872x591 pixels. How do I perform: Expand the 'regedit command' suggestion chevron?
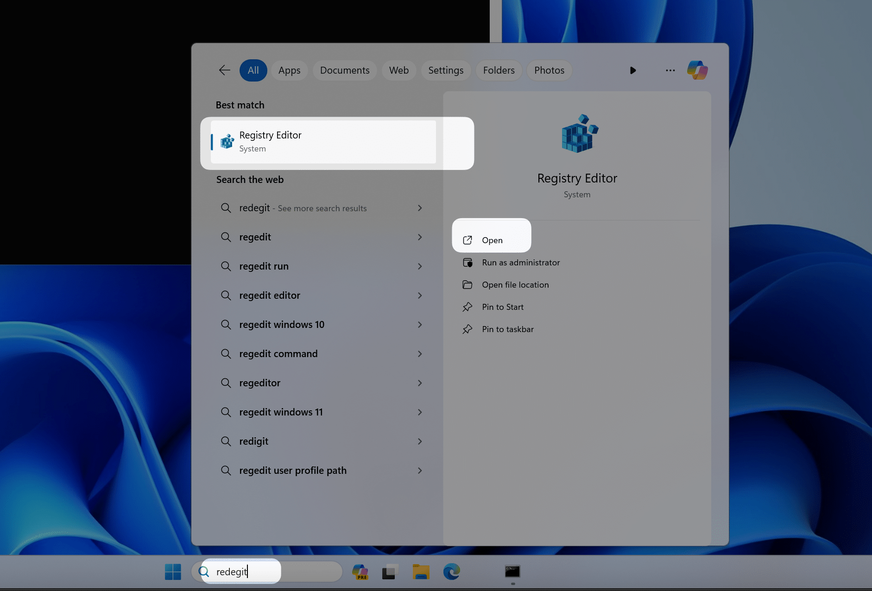(420, 354)
